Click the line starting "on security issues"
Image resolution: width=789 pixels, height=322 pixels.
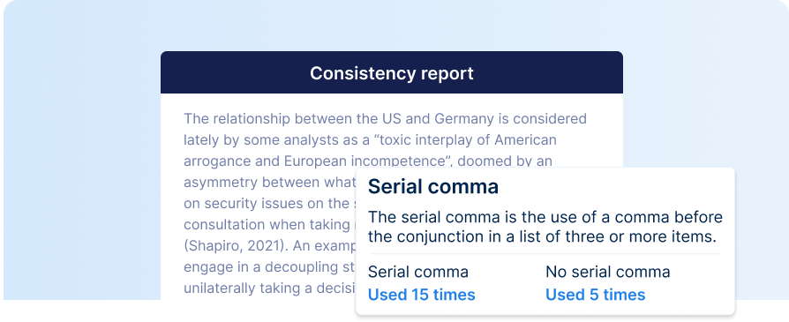269,204
